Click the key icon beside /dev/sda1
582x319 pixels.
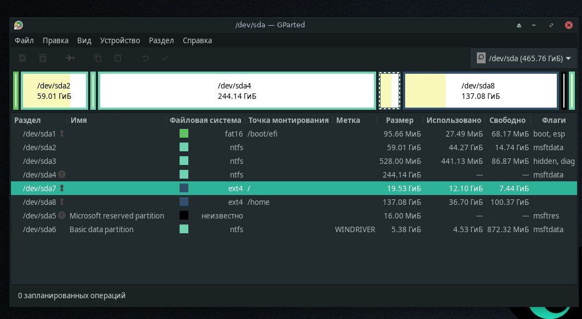[x=62, y=133]
